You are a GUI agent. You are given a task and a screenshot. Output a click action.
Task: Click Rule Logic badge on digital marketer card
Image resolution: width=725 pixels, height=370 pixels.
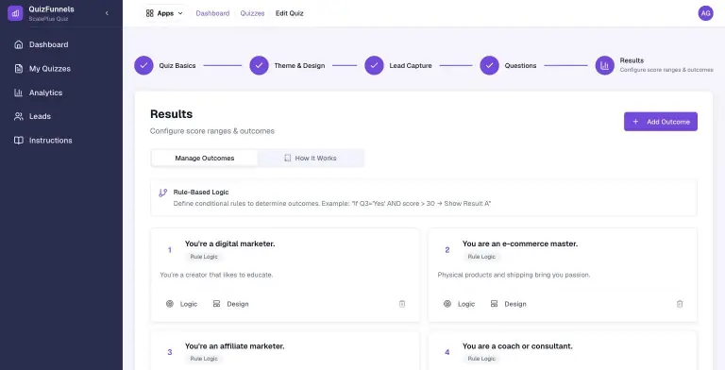coord(204,257)
